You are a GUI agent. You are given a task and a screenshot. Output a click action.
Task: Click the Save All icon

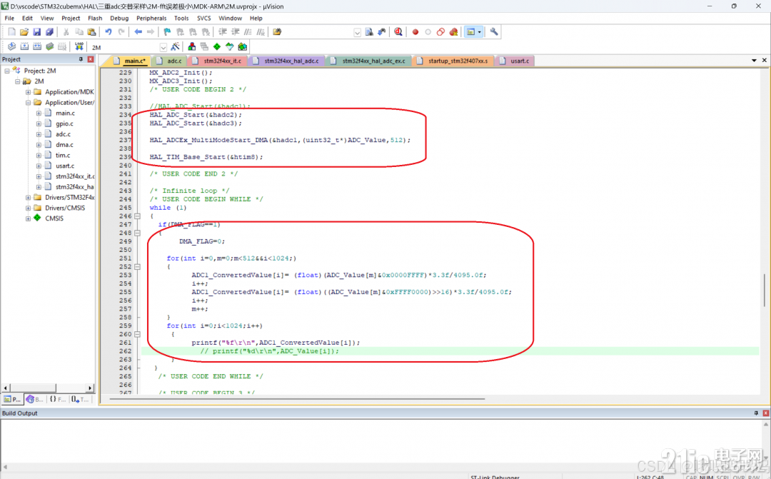coord(49,32)
